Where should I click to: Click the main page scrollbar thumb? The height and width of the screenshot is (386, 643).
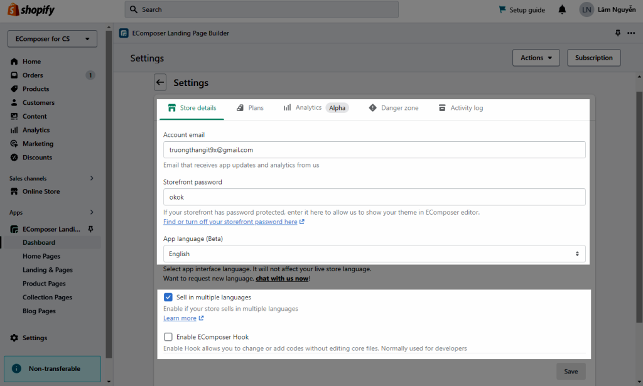point(639,207)
